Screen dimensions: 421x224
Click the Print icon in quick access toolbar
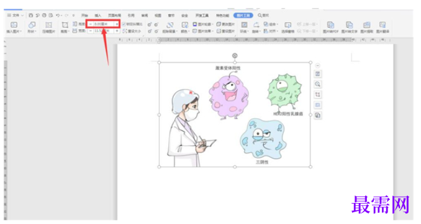[44, 15]
